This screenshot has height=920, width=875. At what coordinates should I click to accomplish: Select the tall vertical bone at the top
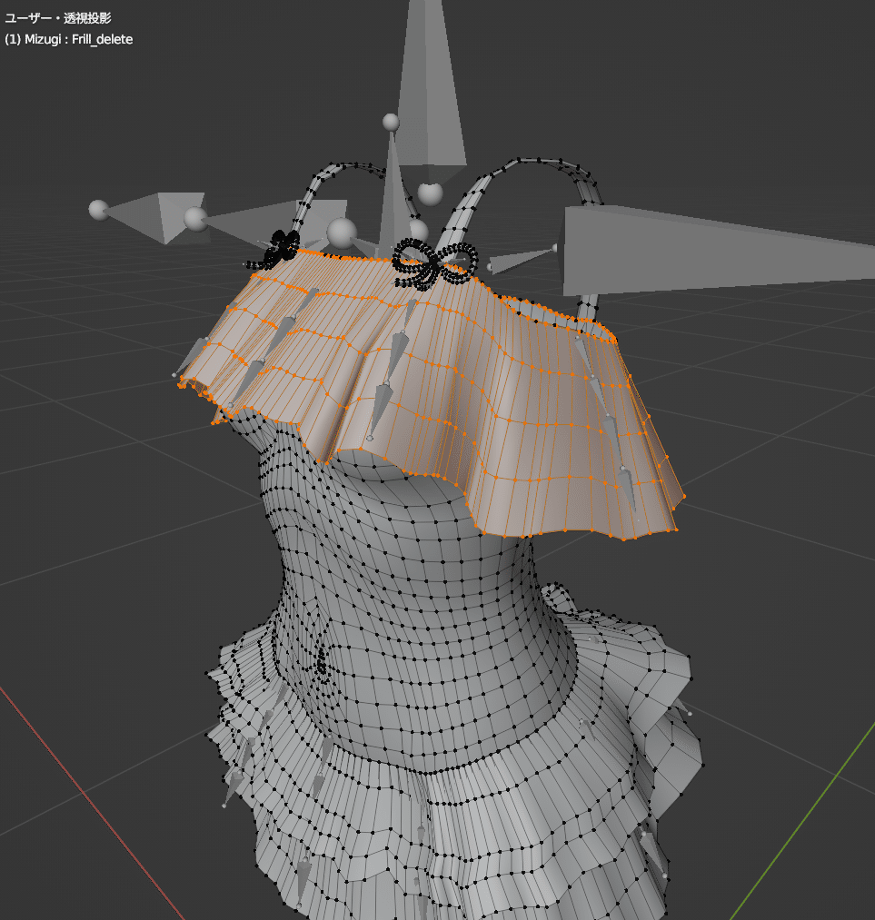point(432,88)
